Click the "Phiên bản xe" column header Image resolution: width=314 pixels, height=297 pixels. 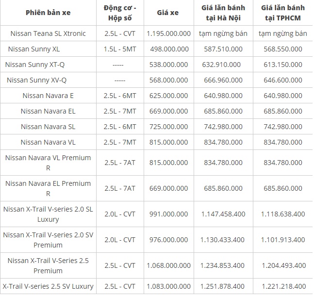pyautogui.click(x=48, y=12)
